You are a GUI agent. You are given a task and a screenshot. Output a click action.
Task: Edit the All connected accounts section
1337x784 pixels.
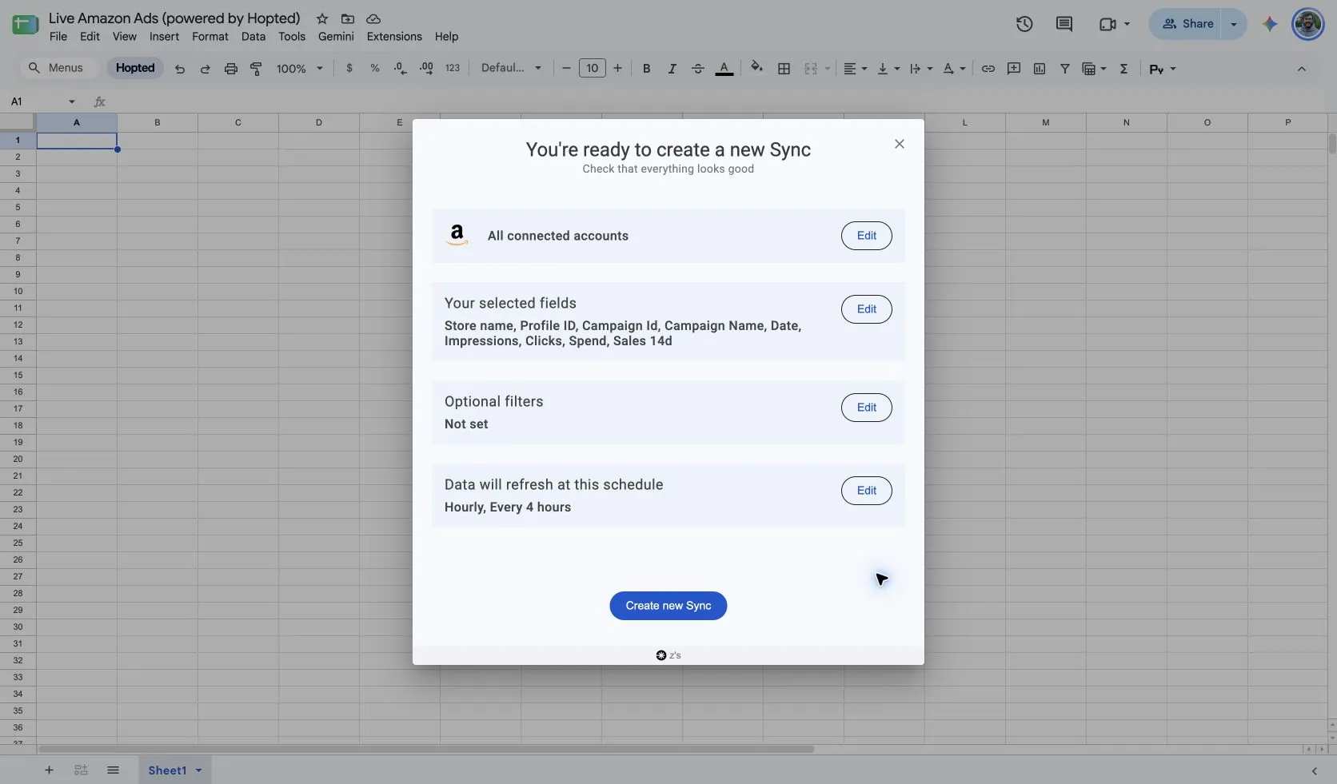866,236
